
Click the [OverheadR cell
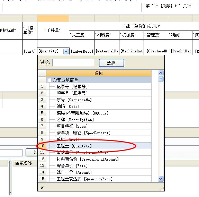point(156,52)
